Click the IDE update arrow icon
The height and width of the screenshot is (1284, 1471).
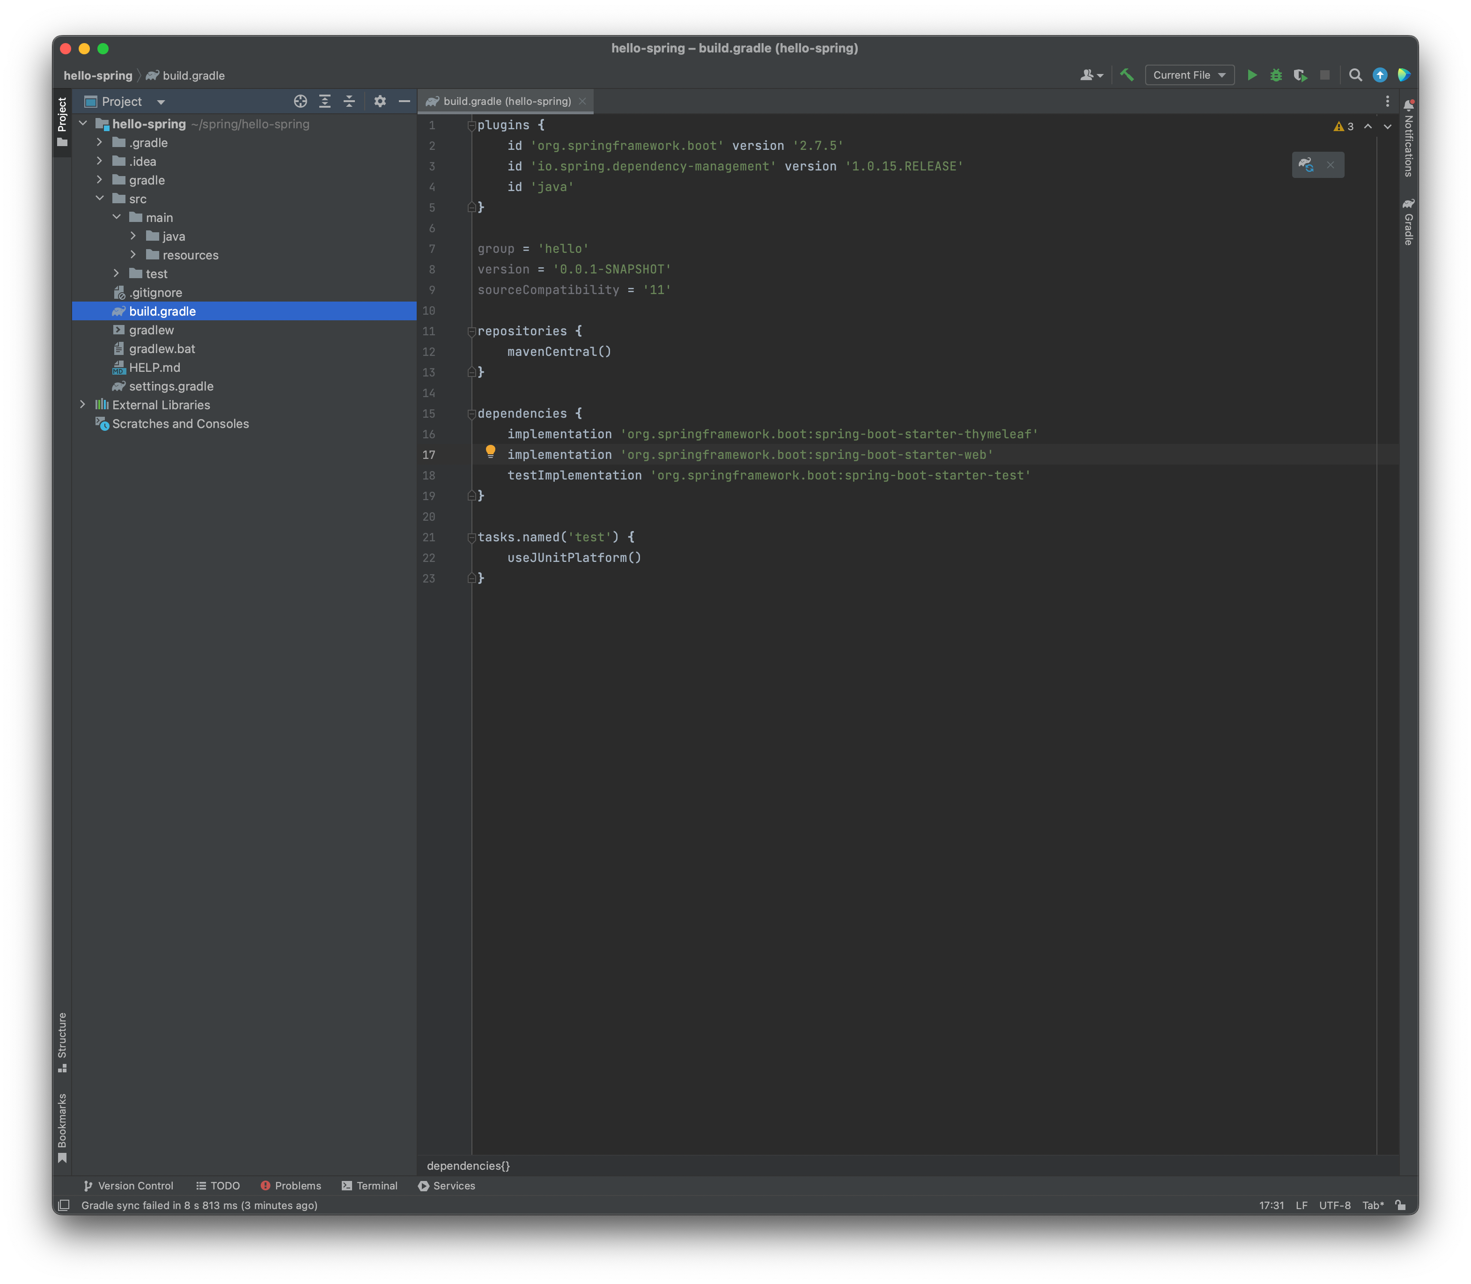pos(1379,75)
